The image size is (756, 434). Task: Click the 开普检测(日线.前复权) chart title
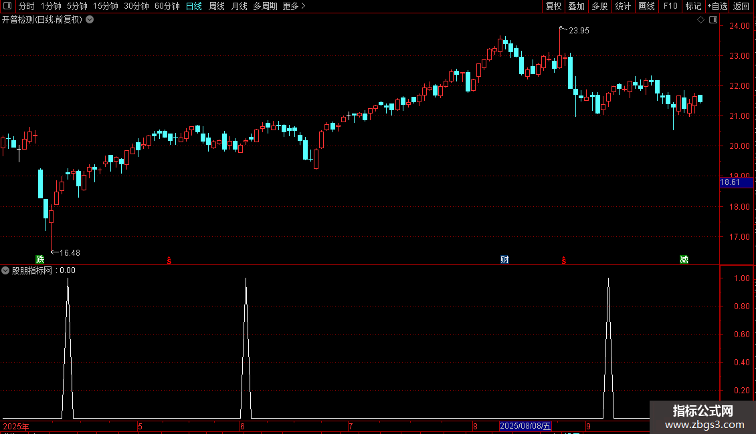[x=42, y=20]
